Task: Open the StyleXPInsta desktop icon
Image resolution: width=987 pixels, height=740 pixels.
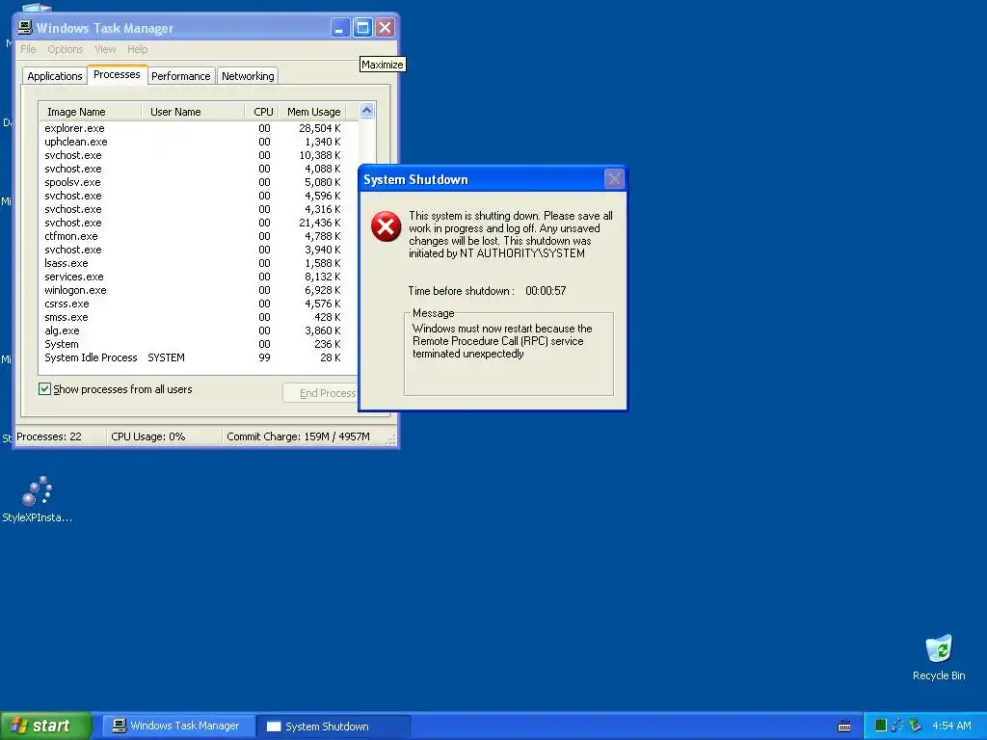Action: click(x=37, y=499)
